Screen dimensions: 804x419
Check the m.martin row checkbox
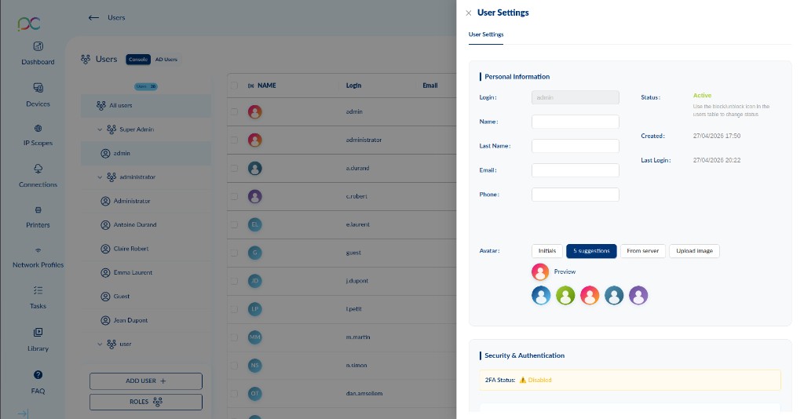pos(234,337)
